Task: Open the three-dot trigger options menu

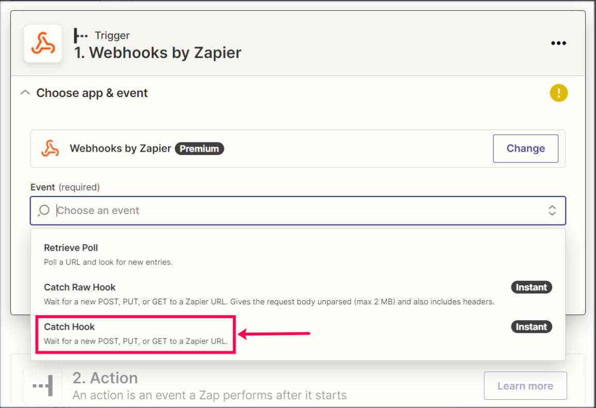Action: pyautogui.click(x=558, y=43)
